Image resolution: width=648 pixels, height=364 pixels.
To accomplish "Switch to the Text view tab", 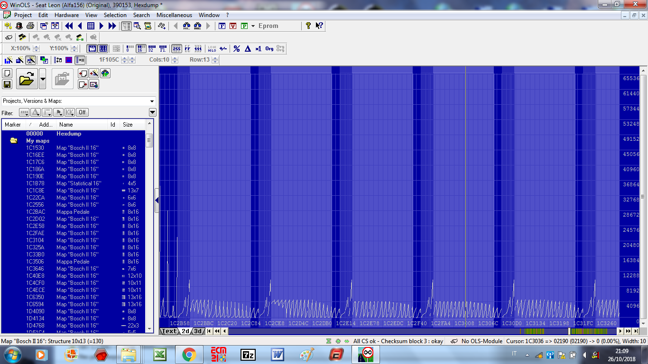I will click(169, 331).
